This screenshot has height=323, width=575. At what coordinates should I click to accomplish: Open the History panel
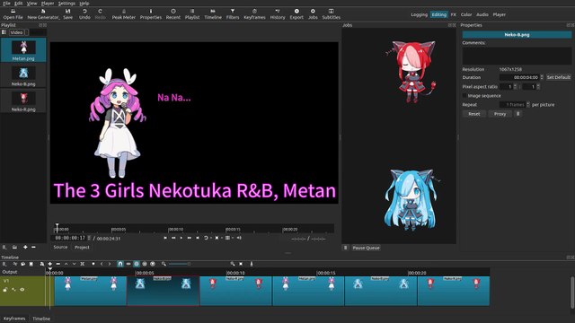[x=278, y=14]
